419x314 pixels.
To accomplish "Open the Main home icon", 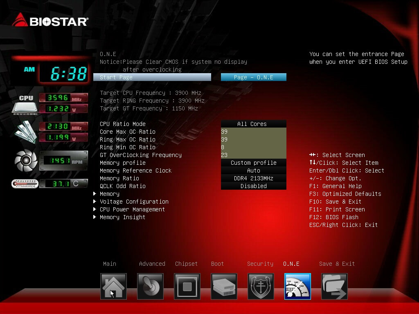I will [113, 286].
